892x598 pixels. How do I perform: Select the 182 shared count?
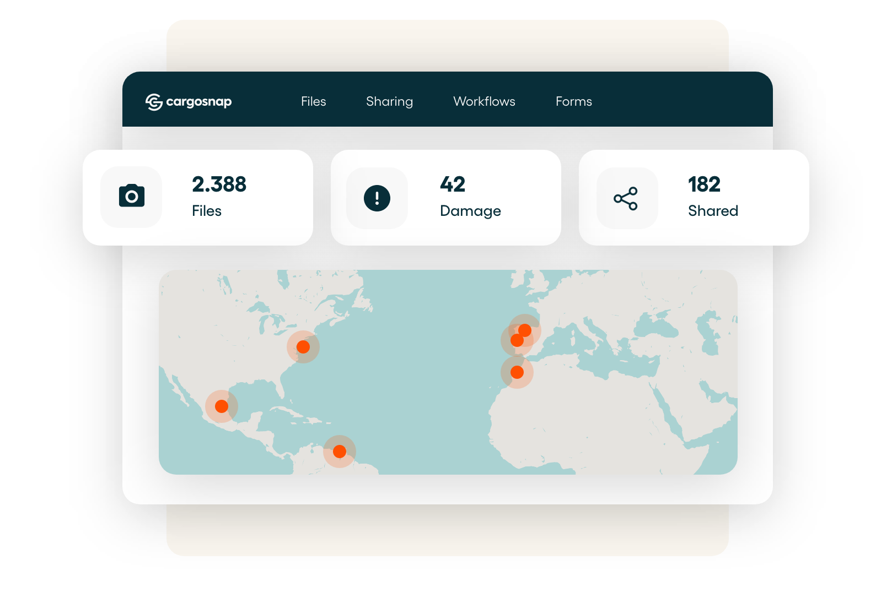[704, 184]
